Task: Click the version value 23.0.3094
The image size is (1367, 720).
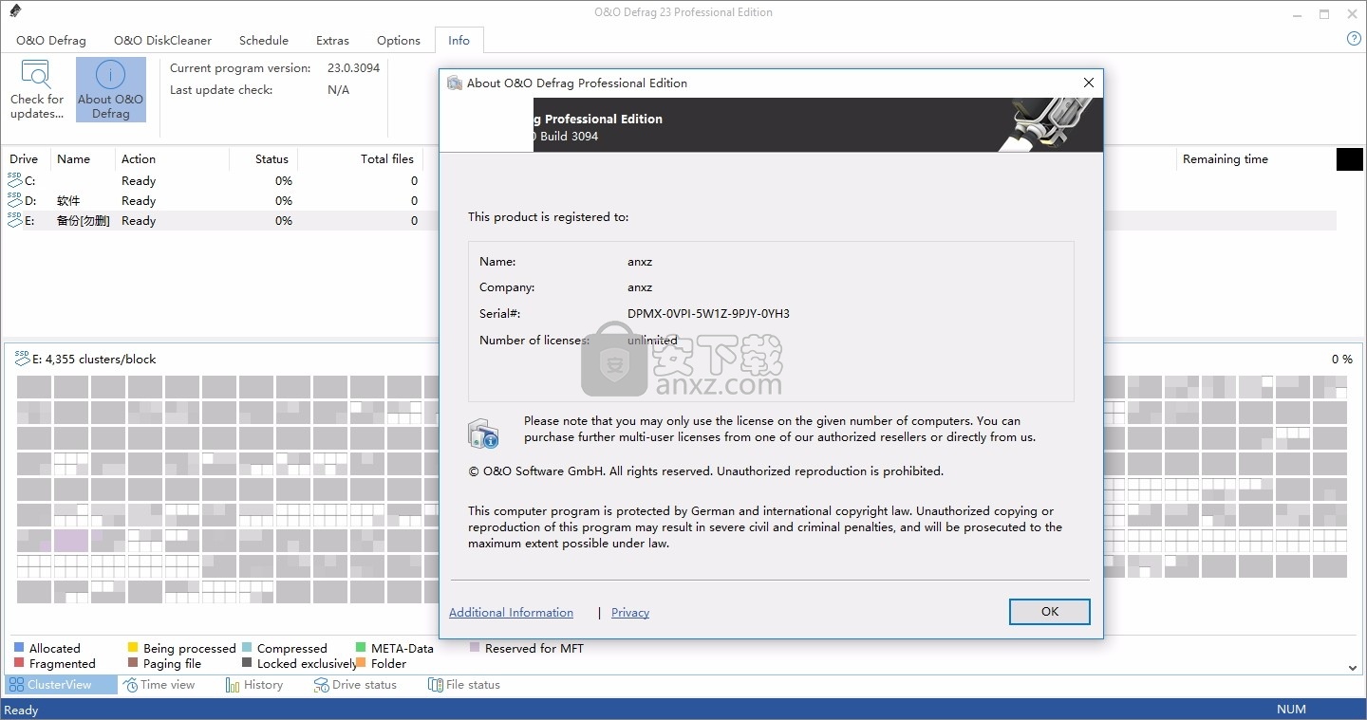Action: pos(354,68)
